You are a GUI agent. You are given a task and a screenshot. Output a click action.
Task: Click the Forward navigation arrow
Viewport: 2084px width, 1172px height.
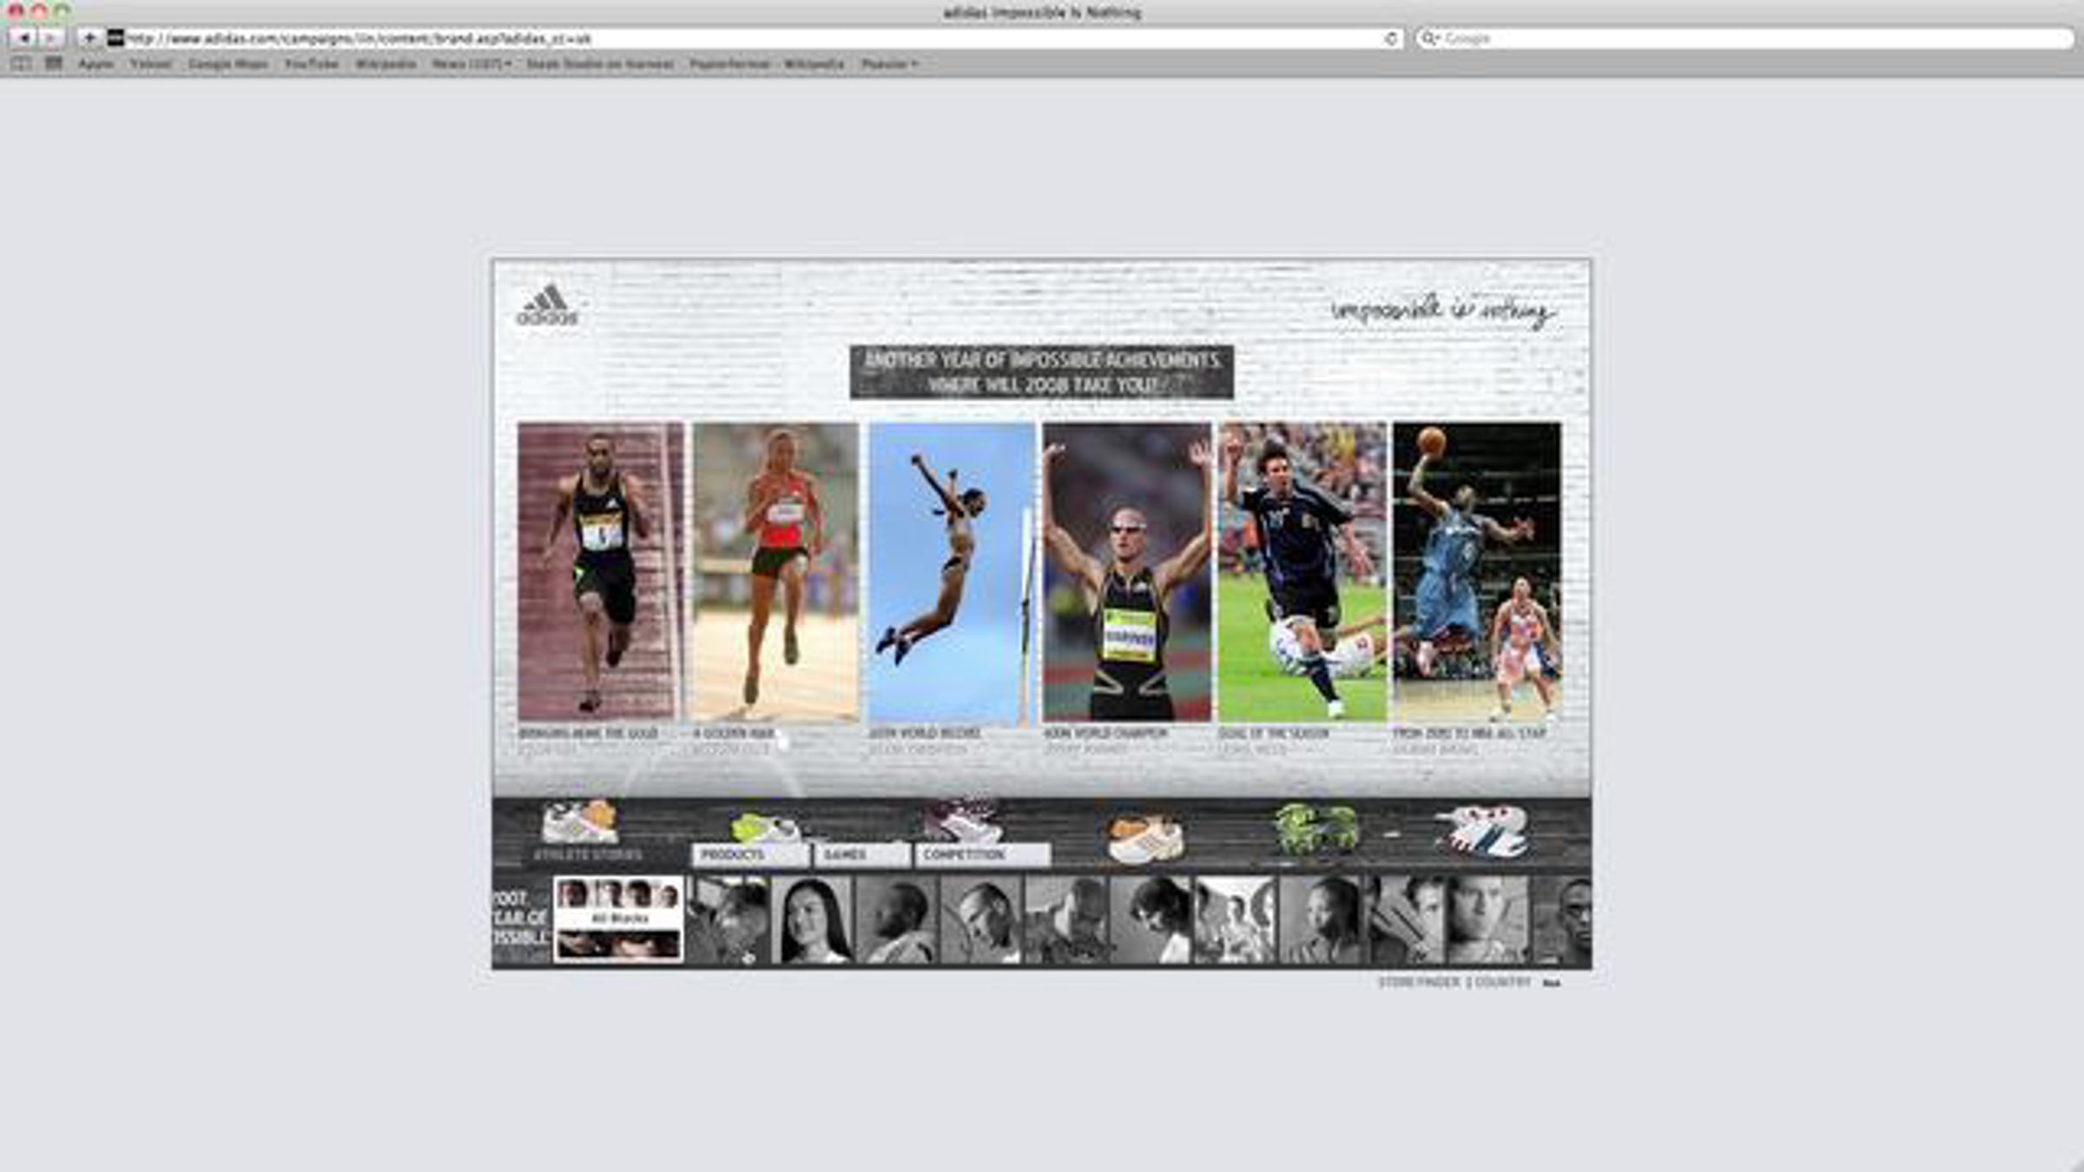(x=51, y=38)
